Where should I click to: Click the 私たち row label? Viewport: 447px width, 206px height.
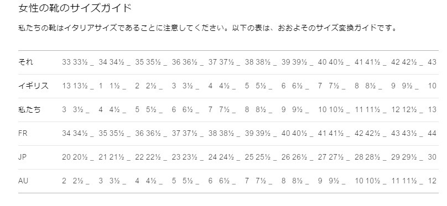pos(29,109)
